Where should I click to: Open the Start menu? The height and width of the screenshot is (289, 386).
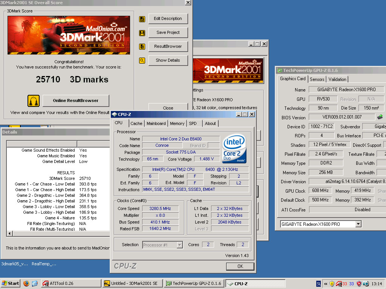click(x=10, y=283)
